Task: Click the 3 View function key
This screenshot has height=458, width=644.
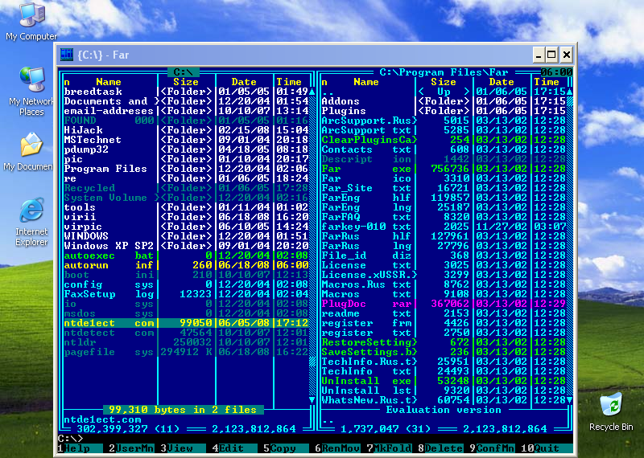Action: [183, 448]
